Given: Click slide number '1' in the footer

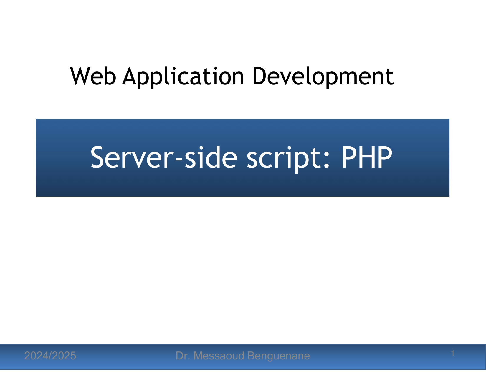Looking at the screenshot, I should pos(453,353).
